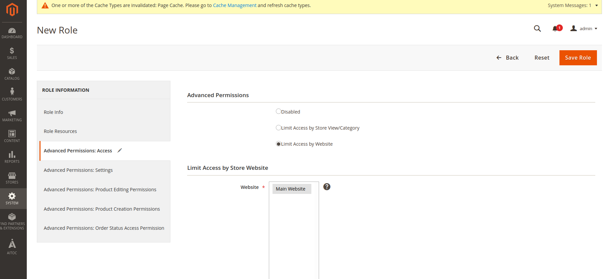609x279 pixels.
Task: Click the ROLE INFORMATION header
Action: tap(66, 90)
